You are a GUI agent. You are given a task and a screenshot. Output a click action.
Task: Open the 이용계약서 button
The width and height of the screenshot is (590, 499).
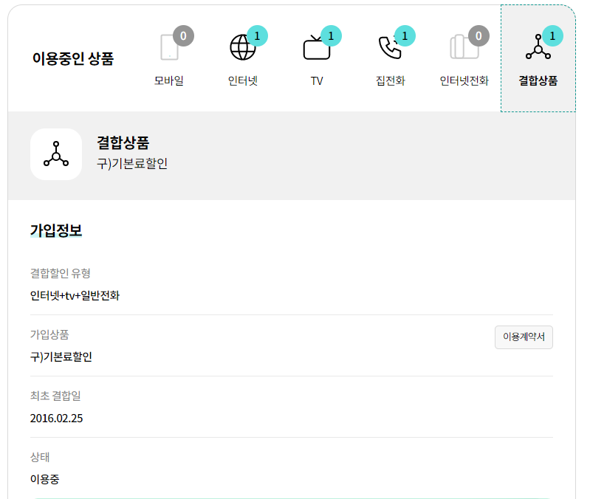pyautogui.click(x=524, y=337)
